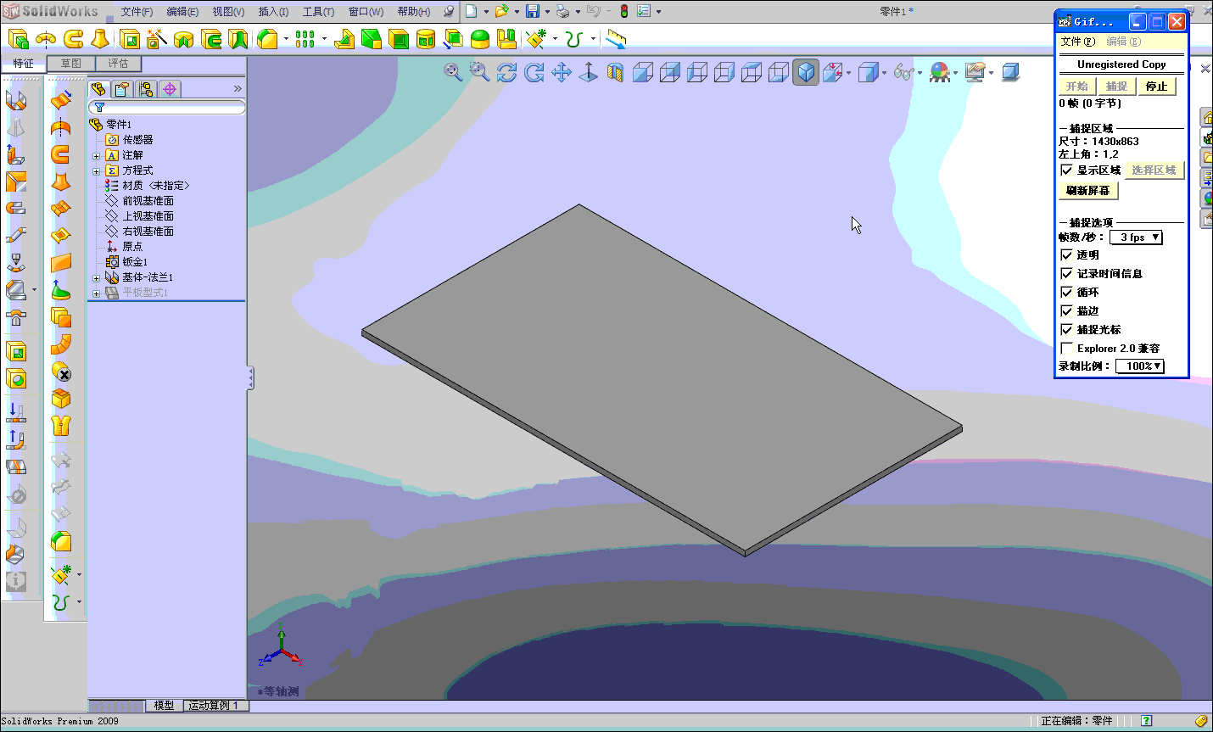Enable the Explorer 2.0 兼容 checkbox
Image resolution: width=1213 pixels, height=732 pixels.
click(1067, 348)
